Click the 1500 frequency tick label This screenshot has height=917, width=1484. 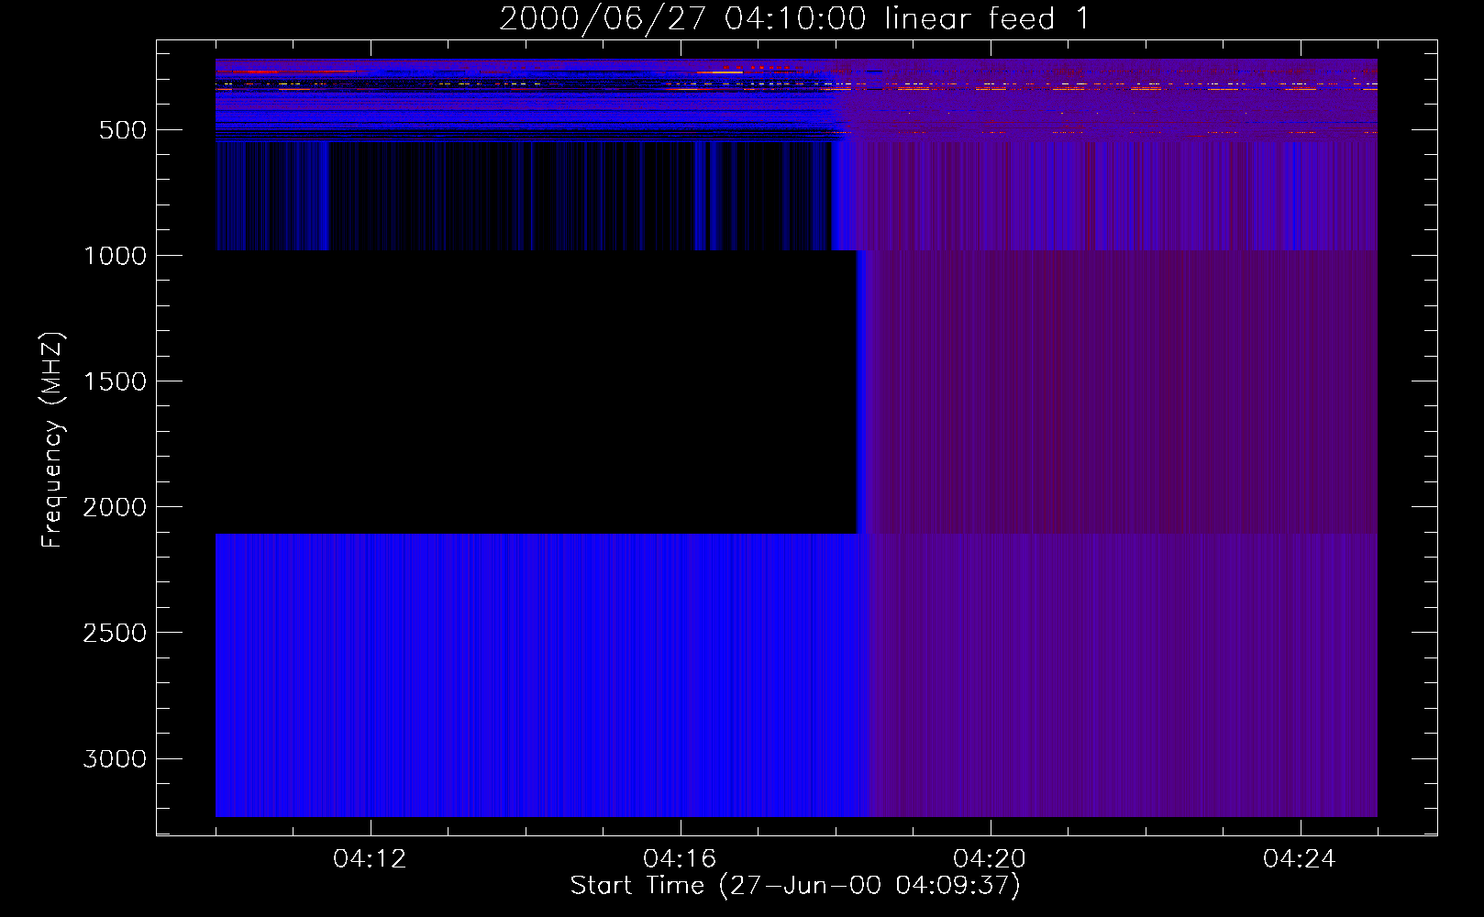click(115, 381)
